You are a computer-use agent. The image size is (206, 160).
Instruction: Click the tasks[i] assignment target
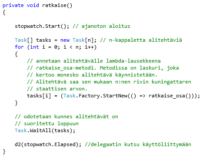click(39, 96)
